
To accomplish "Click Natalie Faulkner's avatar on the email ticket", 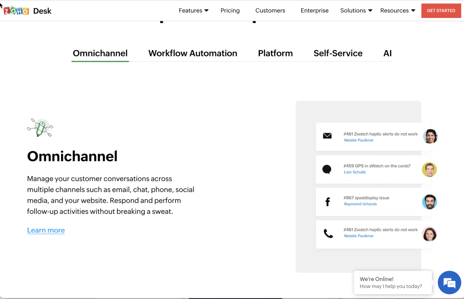I will 430,136.
